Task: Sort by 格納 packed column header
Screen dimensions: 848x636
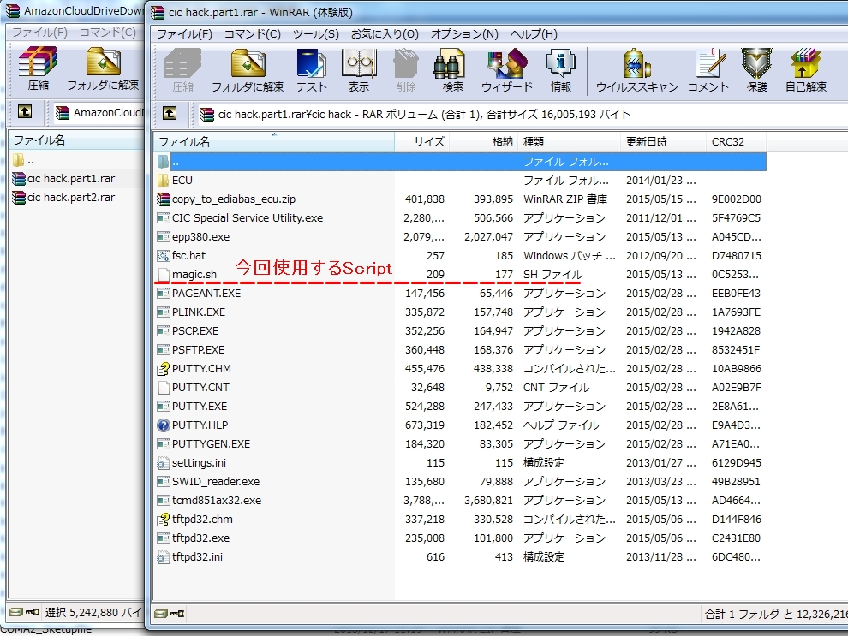Action: pos(483,141)
